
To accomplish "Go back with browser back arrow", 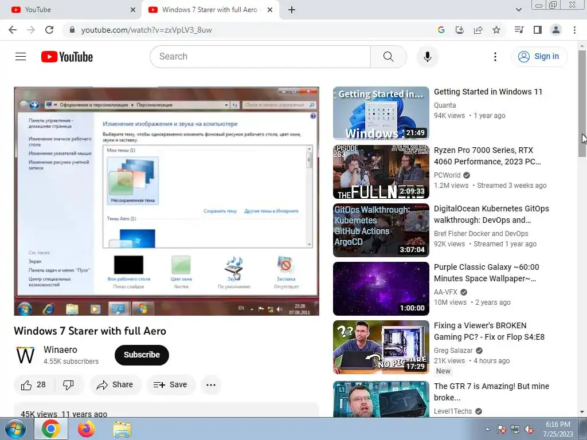I will [x=13, y=30].
